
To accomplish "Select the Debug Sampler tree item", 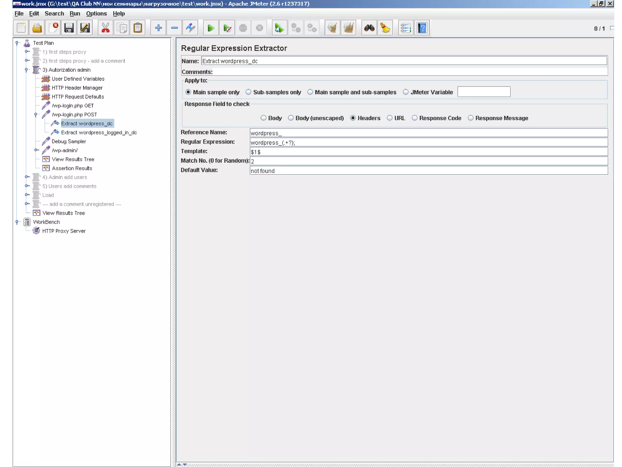I will click(69, 141).
